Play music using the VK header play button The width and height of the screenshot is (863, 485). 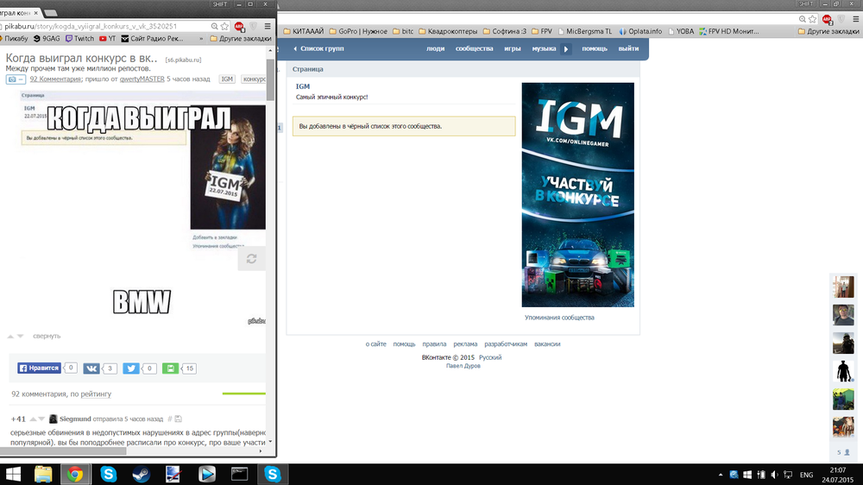pos(566,49)
